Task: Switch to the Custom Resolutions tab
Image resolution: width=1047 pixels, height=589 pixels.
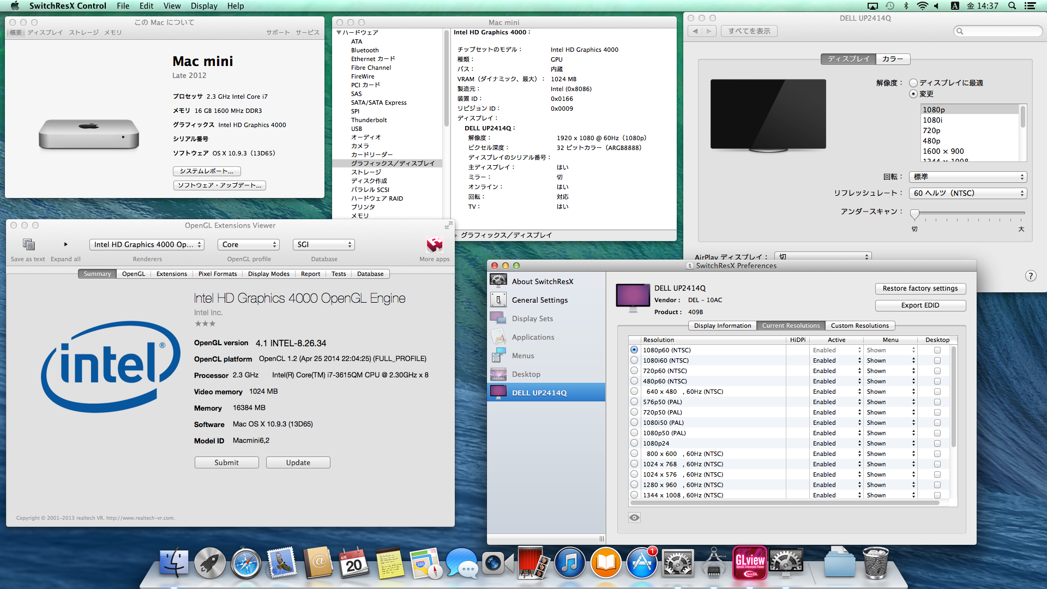Action: pos(859,326)
